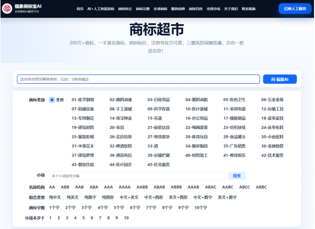315x229 pixels.
Task: Select category 03-日化用品
Action: coord(159,100)
